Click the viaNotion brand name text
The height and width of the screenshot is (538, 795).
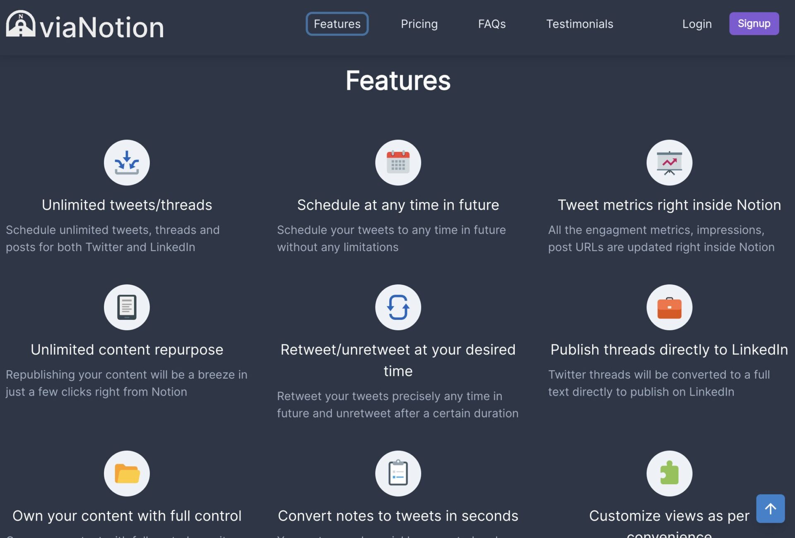(x=102, y=27)
